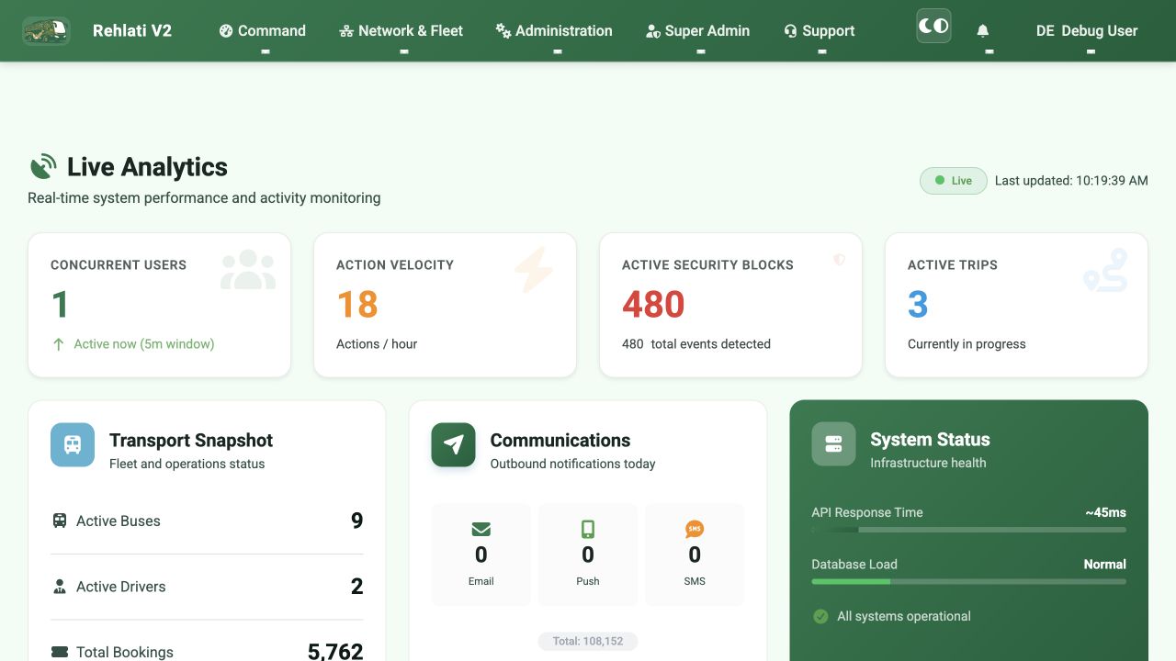Click the Live Analytics satellite dish icon
The image size is (1176, 661).
point(43,167)
